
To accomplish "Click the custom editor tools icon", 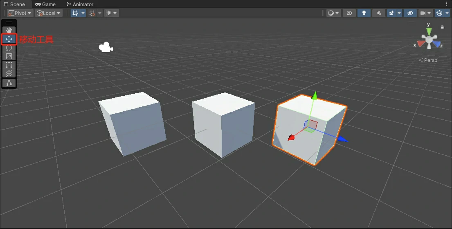I will click(x=9, y=83).
